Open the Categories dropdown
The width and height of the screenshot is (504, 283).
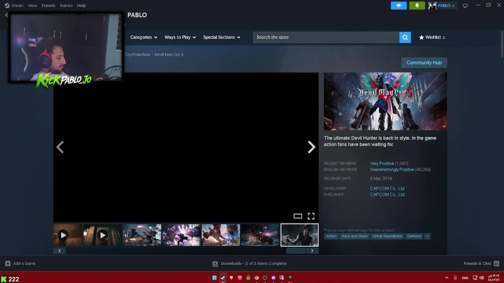(x=144, y=37)
